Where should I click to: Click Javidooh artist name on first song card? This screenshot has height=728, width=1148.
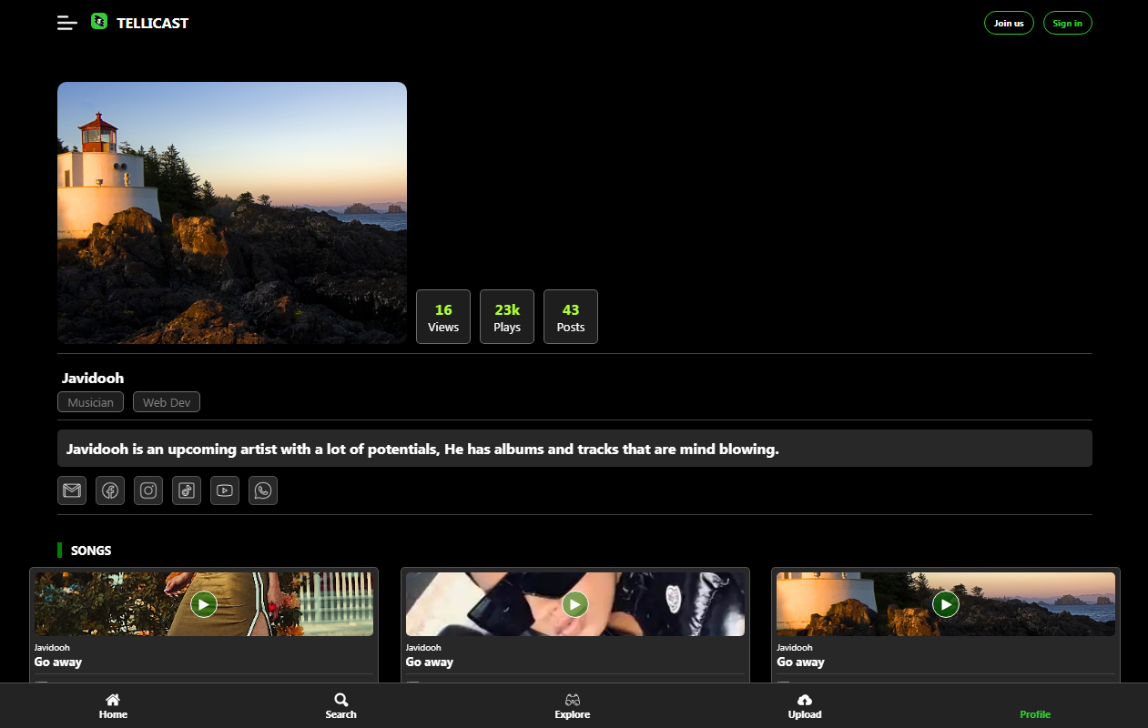(52, 647)
